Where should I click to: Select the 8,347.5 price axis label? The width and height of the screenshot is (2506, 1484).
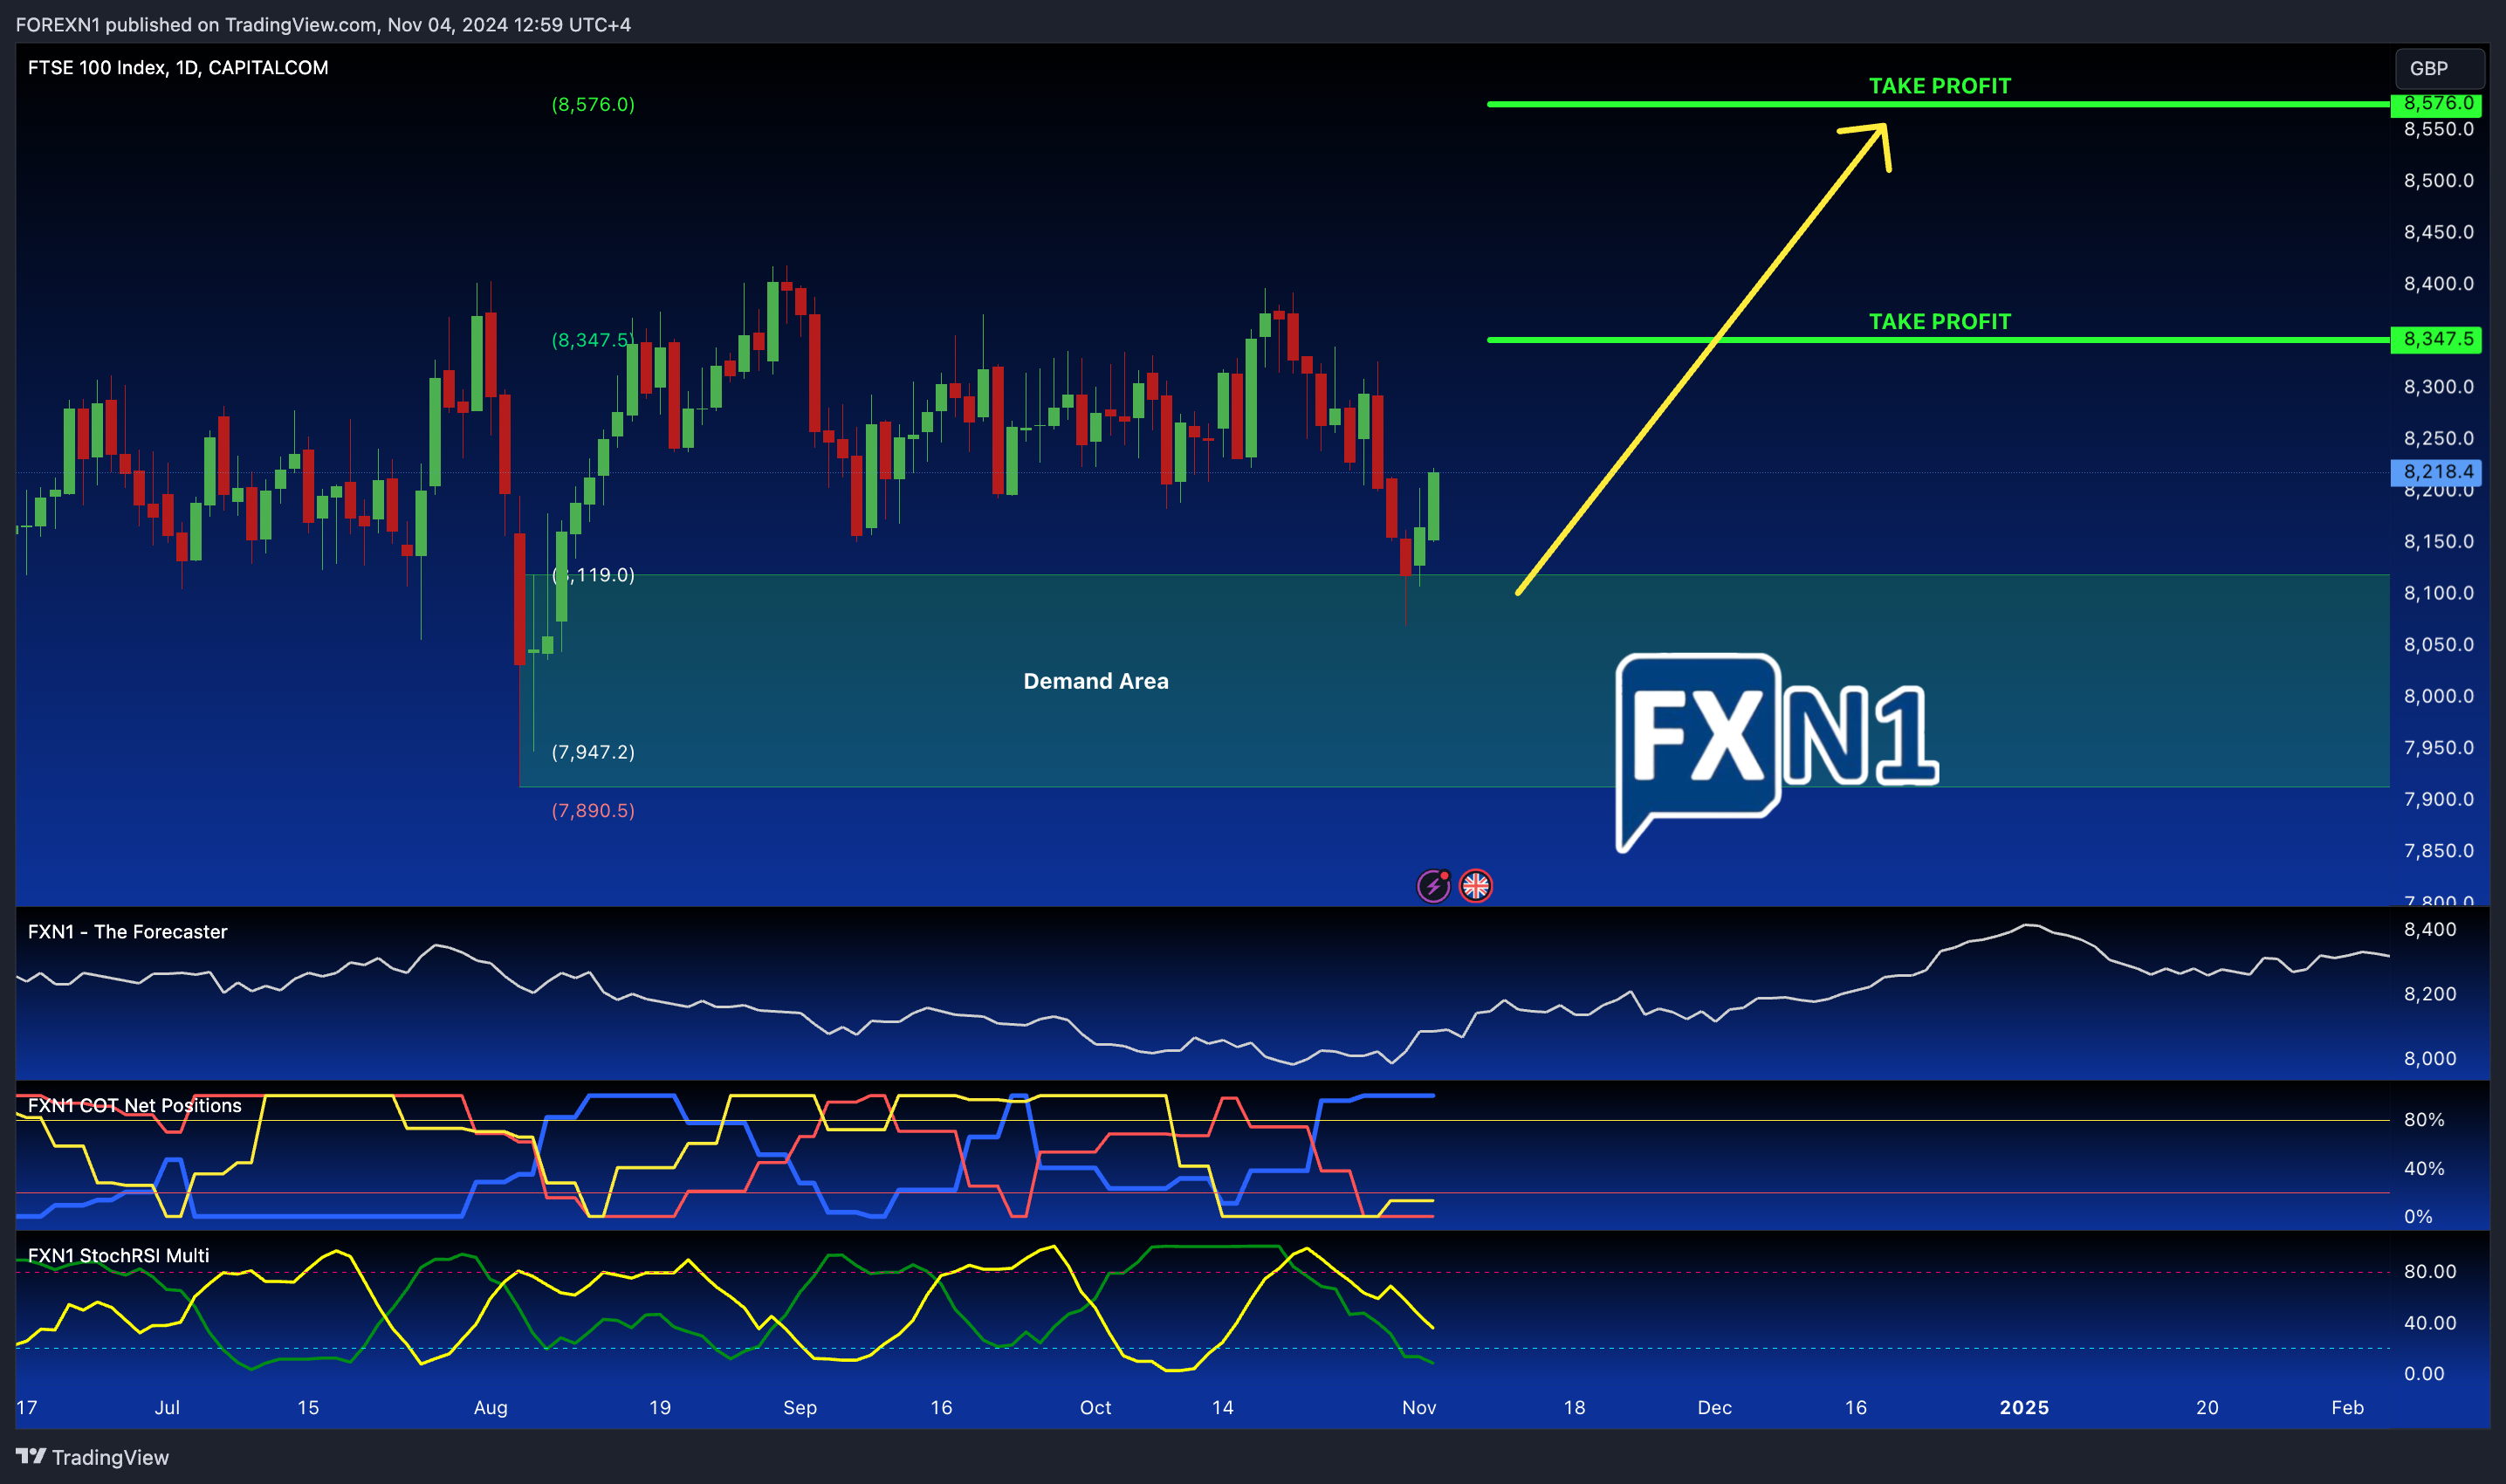point(2437,339)
